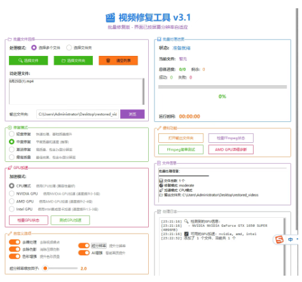Click the rocket icon of GPU加速 section

tap(10, 168)
